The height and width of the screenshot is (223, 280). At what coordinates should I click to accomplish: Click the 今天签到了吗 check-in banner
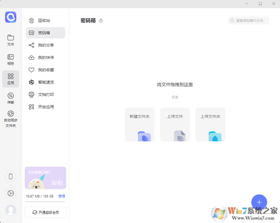click(x=45, y=178)
